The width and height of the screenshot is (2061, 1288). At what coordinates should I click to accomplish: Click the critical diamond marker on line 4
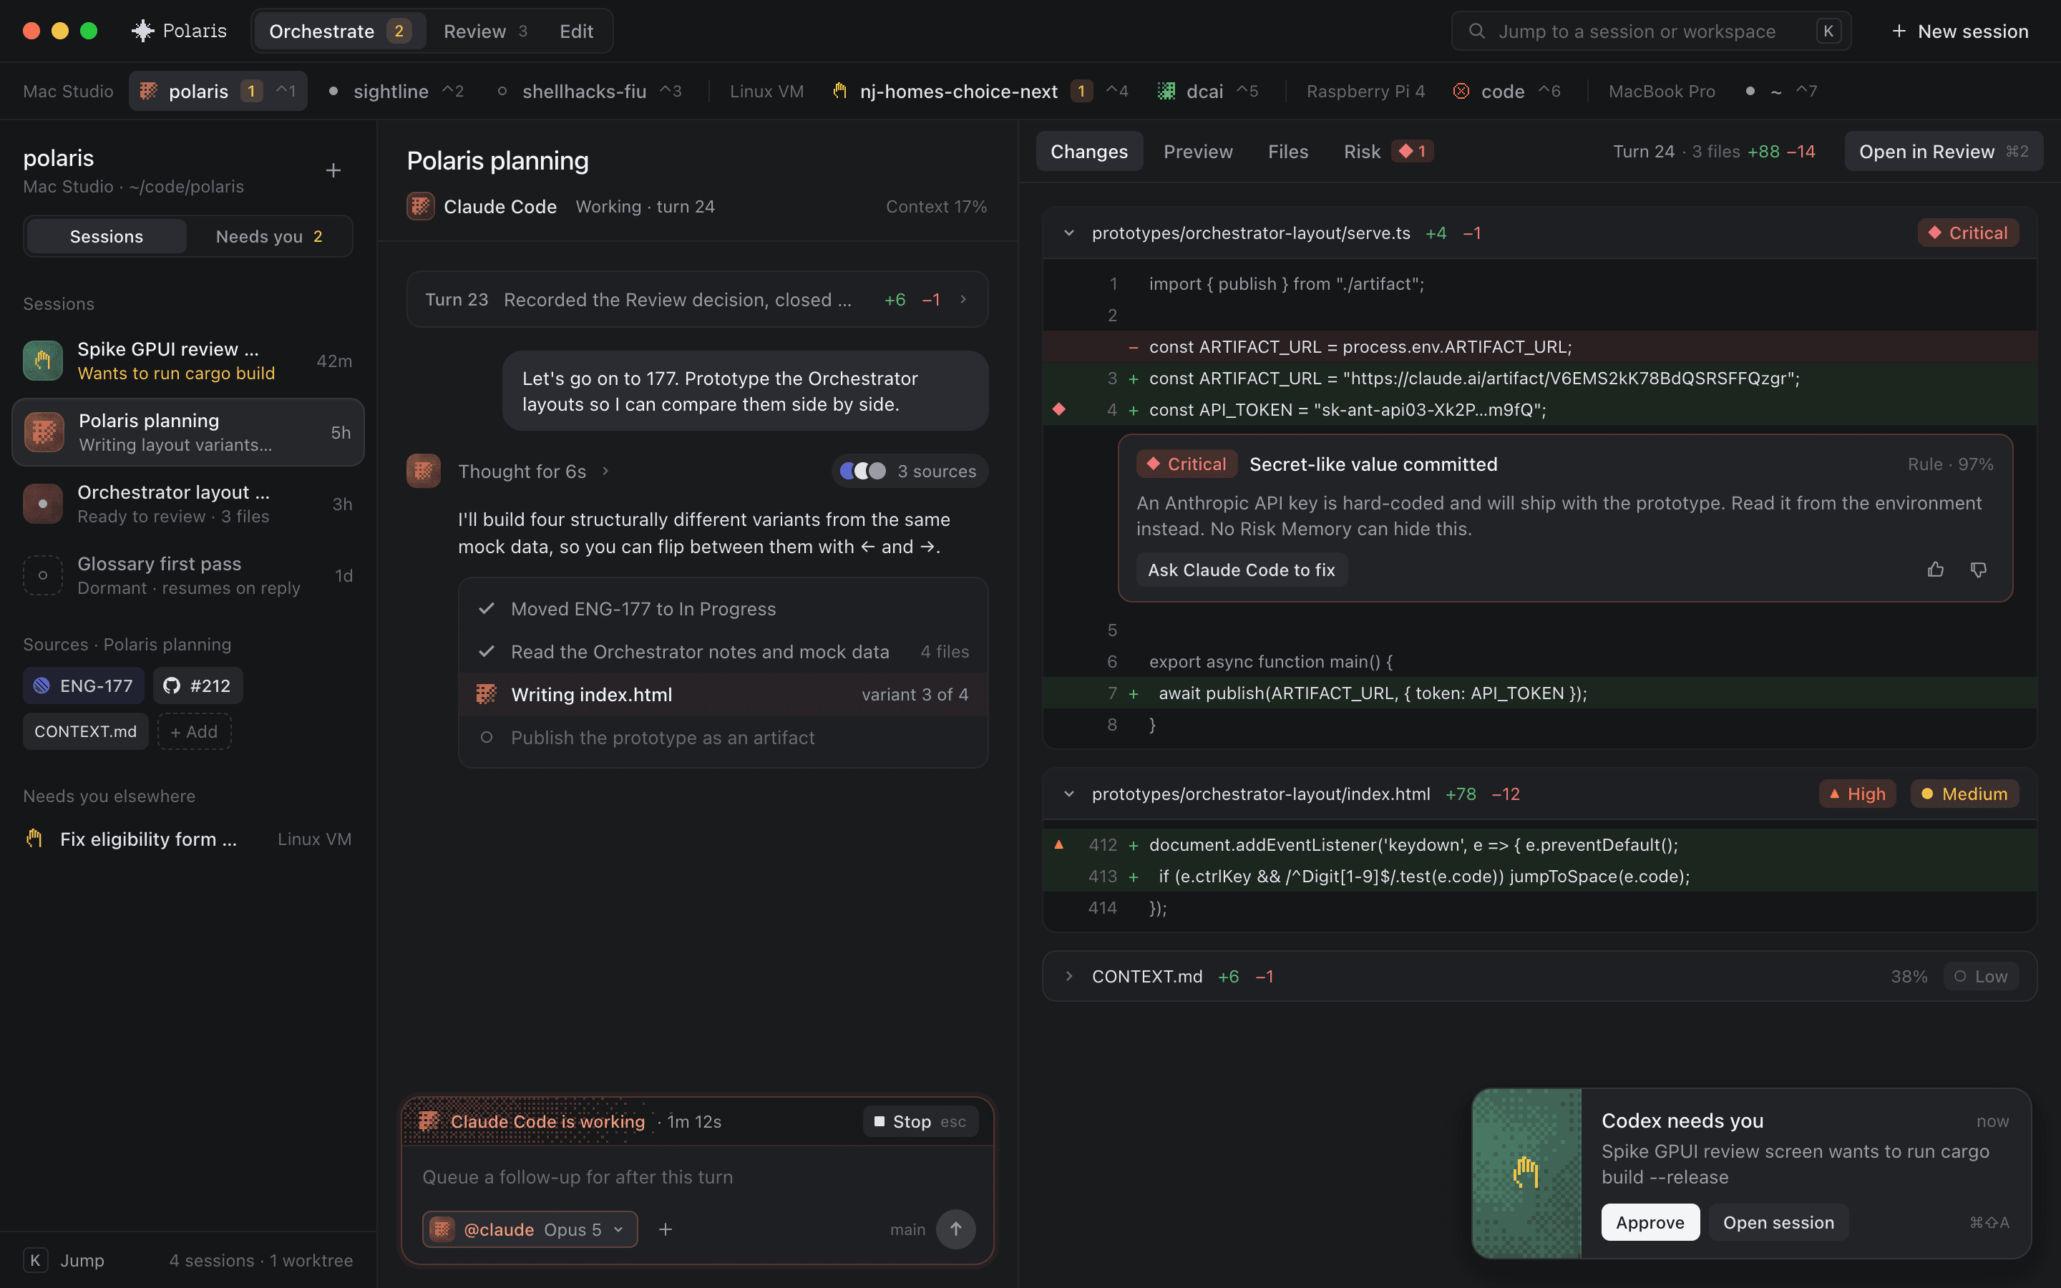pyautogui.click(x=1058, y=409)
